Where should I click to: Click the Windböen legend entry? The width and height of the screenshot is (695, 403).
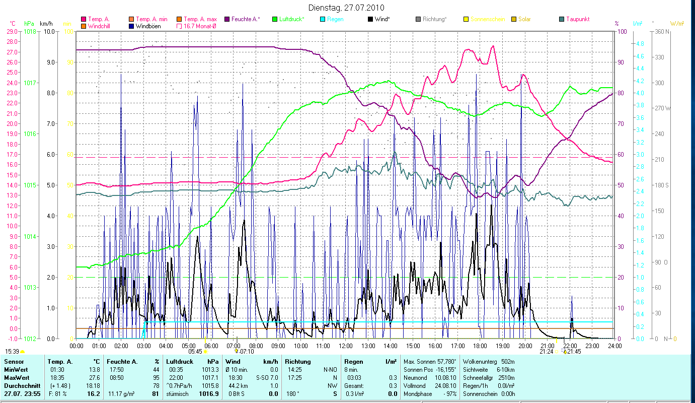tap(148, 26)
